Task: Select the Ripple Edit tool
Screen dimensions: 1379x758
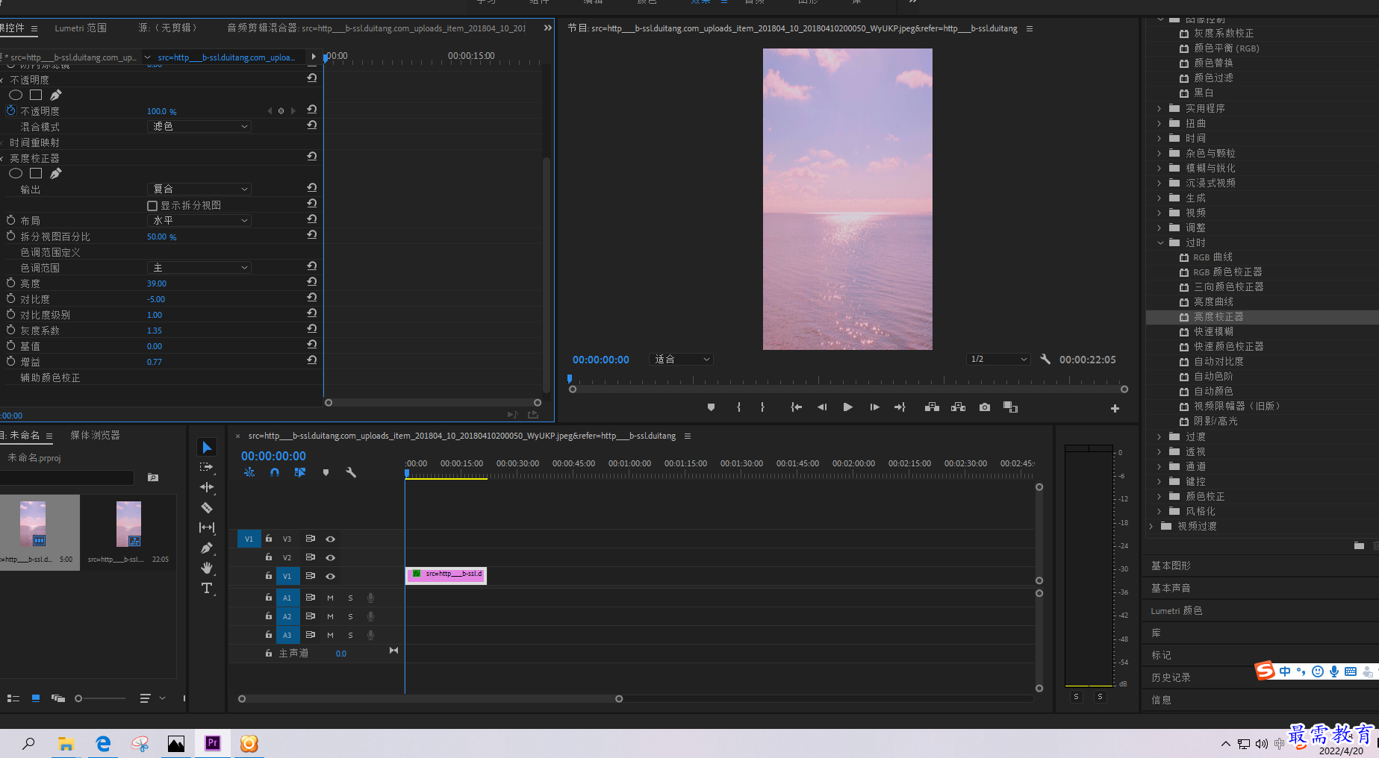Action: (207, 487)
